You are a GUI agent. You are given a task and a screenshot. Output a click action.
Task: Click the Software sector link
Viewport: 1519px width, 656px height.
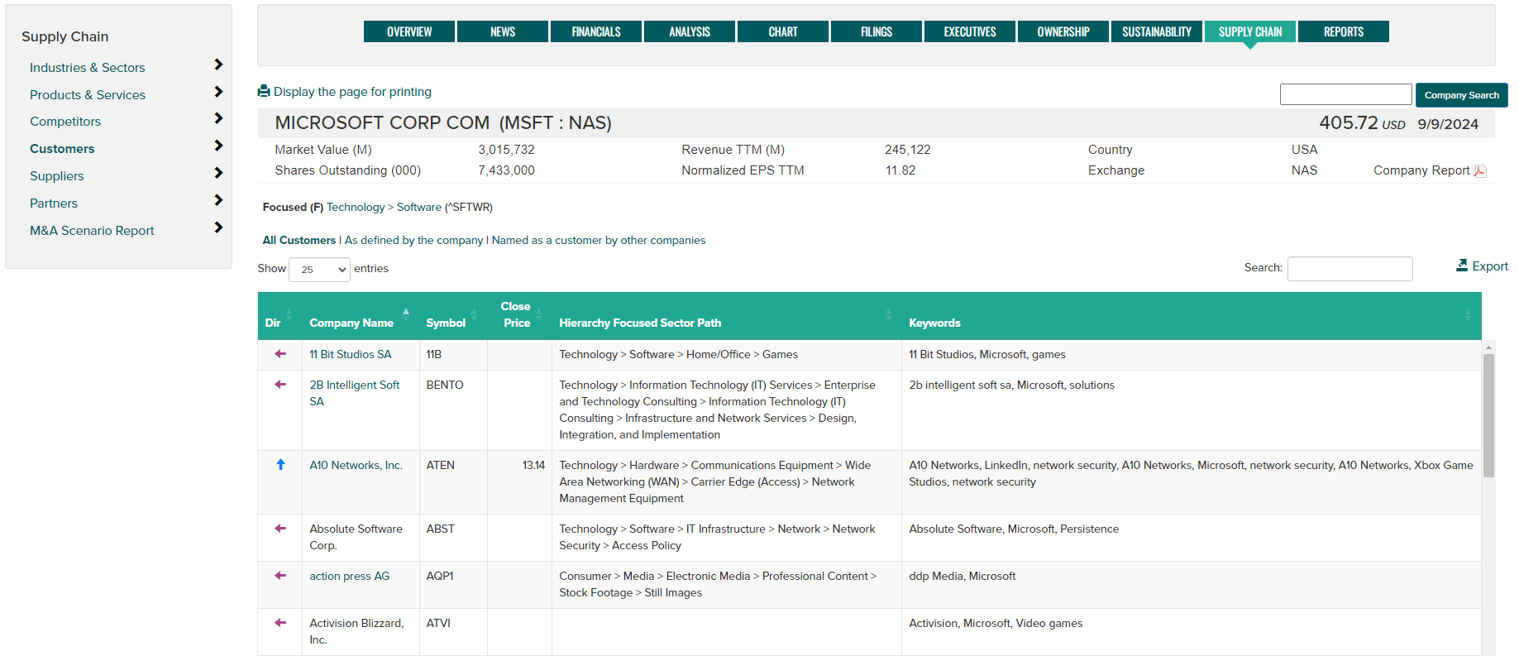pyautogui.click(x=419, y=208)
